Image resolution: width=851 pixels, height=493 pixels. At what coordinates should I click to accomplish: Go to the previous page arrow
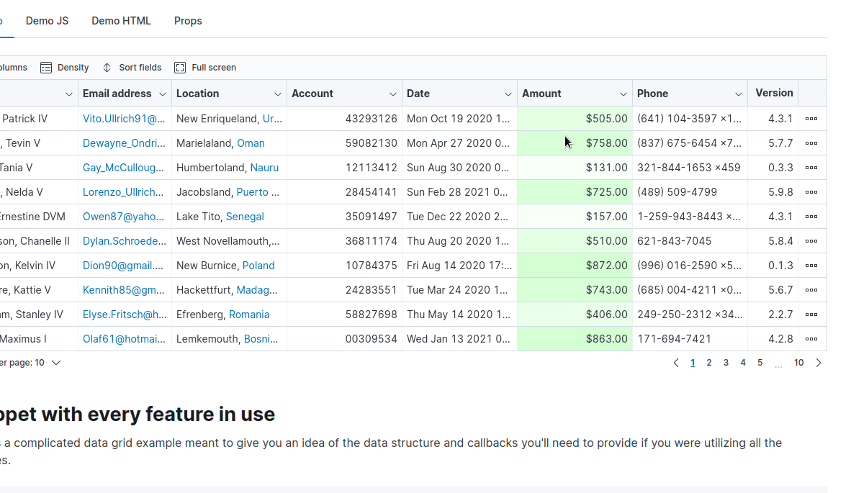[x=676, y=363]
